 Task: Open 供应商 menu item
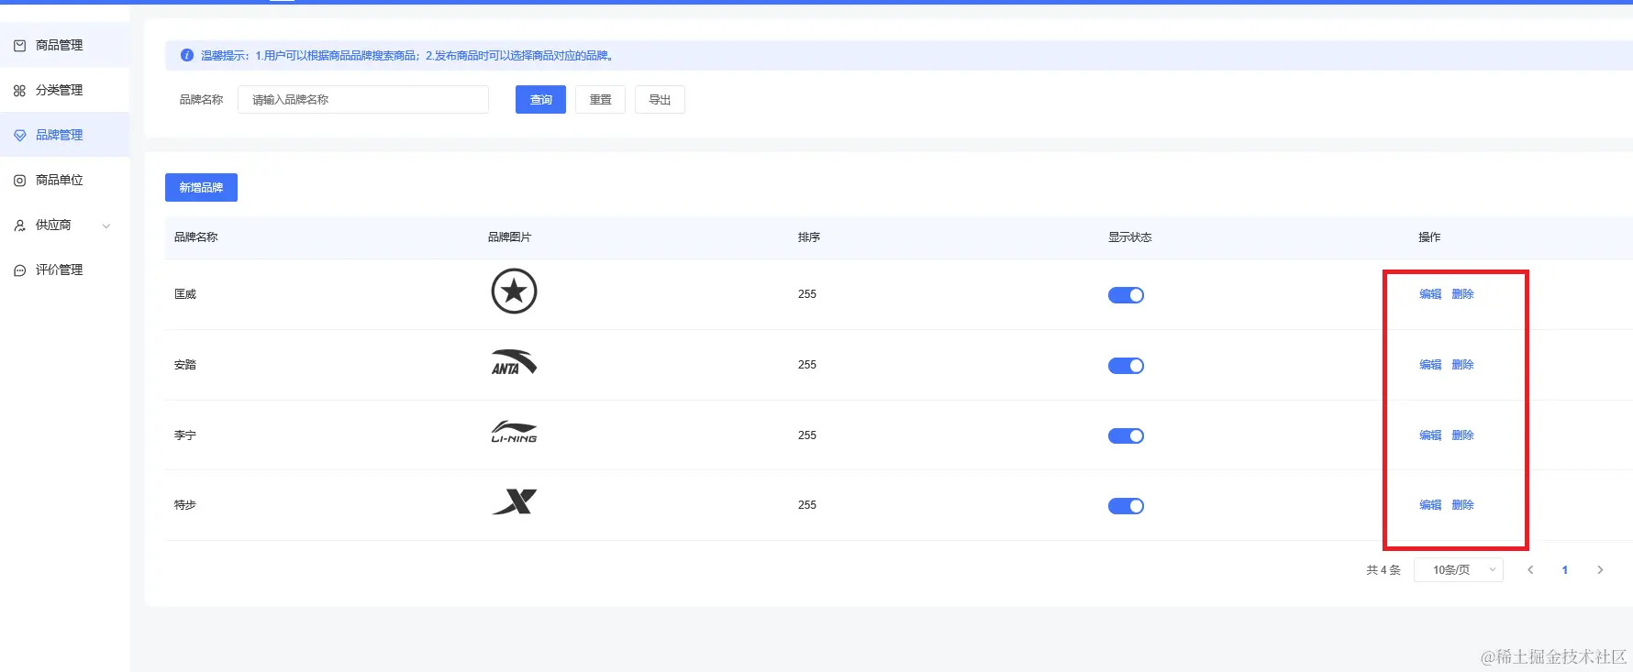pyautogui.click(x=64, y=225)
